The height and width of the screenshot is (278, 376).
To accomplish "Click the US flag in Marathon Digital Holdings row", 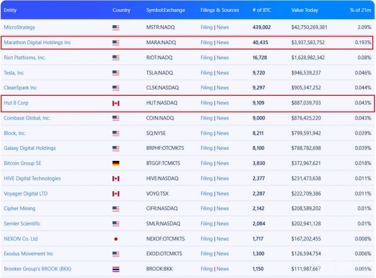I will coord(116,43).
